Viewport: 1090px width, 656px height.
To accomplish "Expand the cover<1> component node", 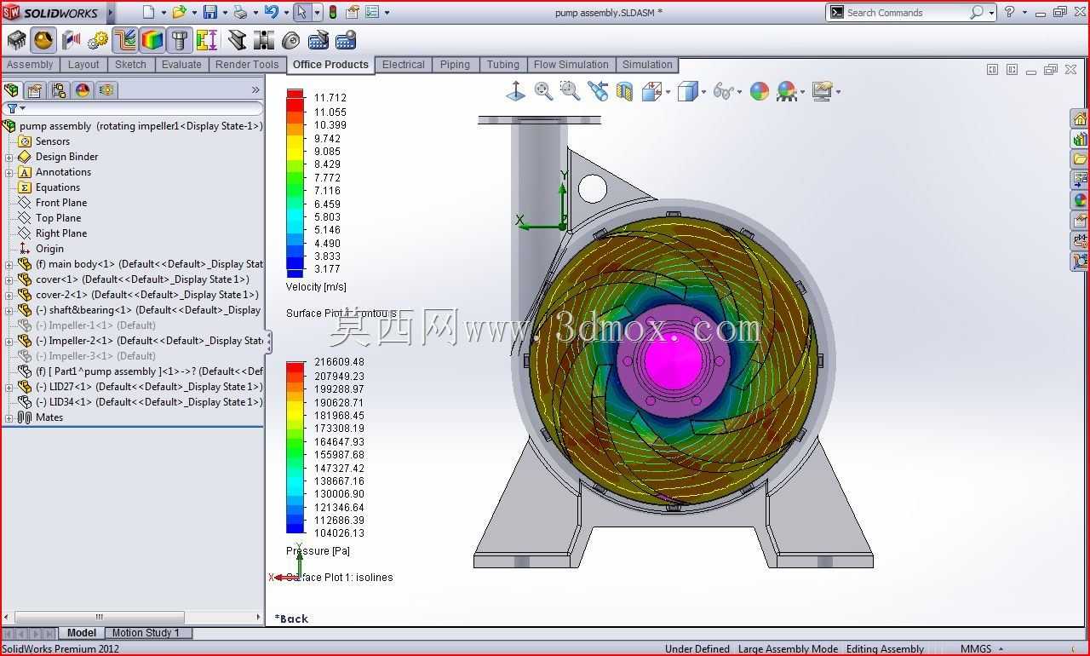I will [x=9, y=279].
